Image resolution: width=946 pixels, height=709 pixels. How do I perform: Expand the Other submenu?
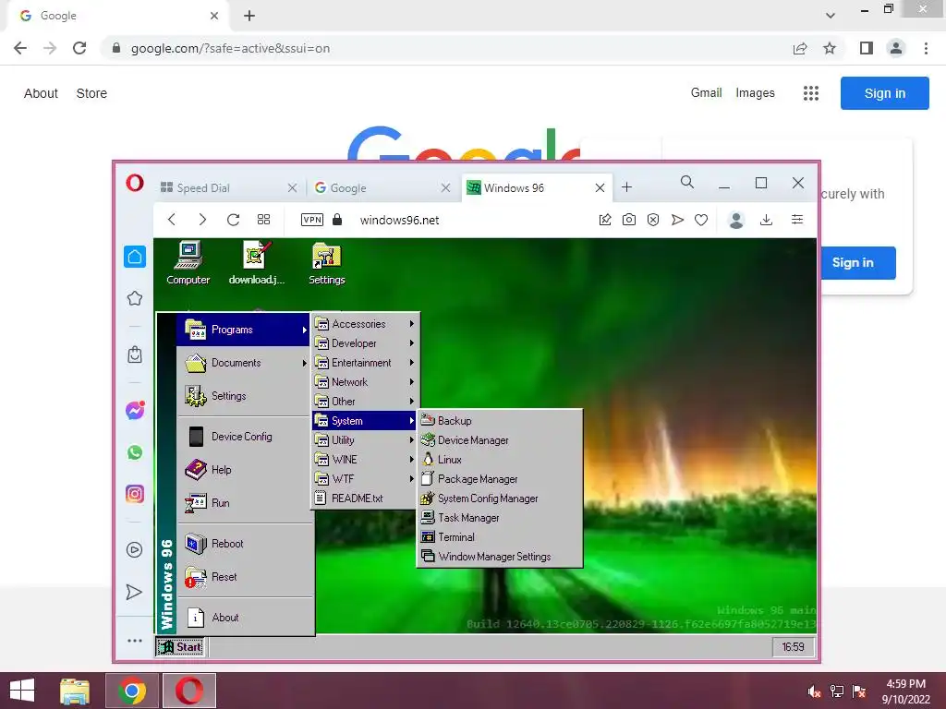(365, 401)
